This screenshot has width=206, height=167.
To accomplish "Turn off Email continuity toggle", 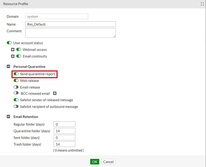I will pyautogui.click(x=19, y=56).
